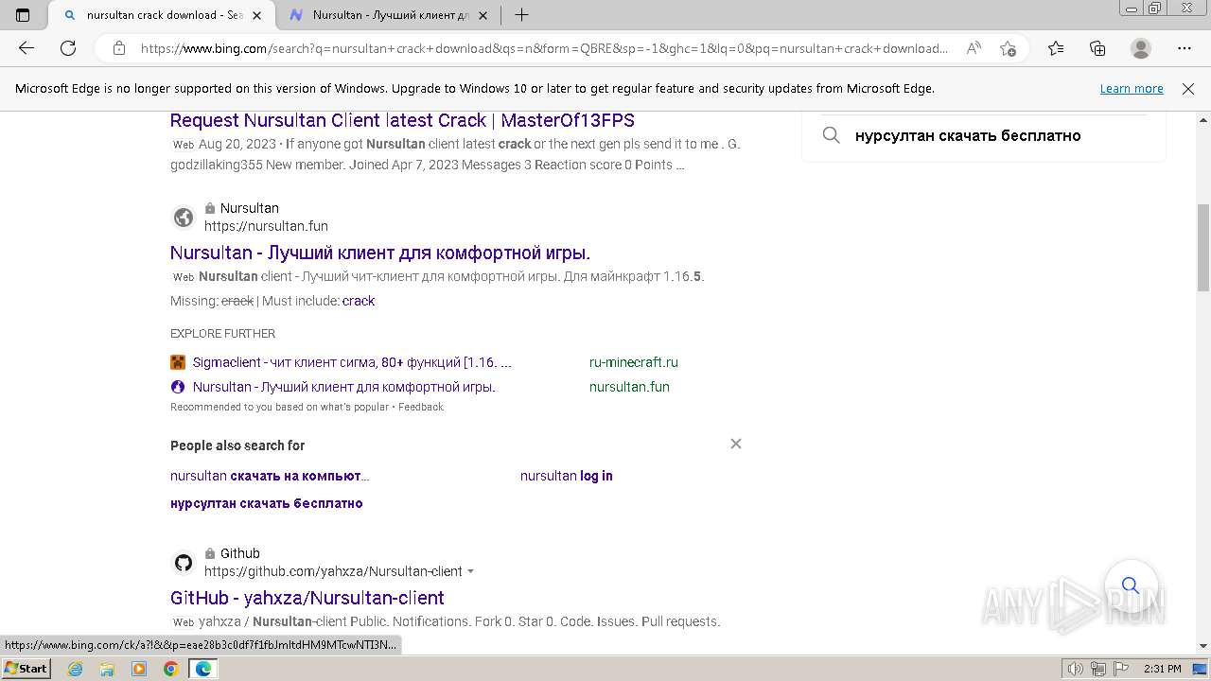The image size is (1211, 681).
Task: Click the scrollbar up arrow
Action: point(1203,120)
